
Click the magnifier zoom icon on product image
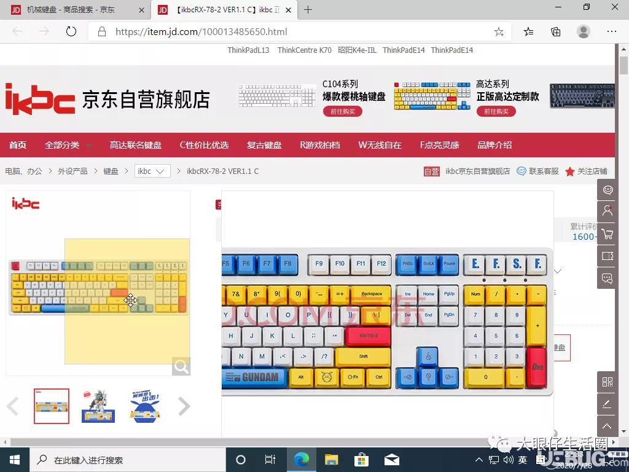181,366
